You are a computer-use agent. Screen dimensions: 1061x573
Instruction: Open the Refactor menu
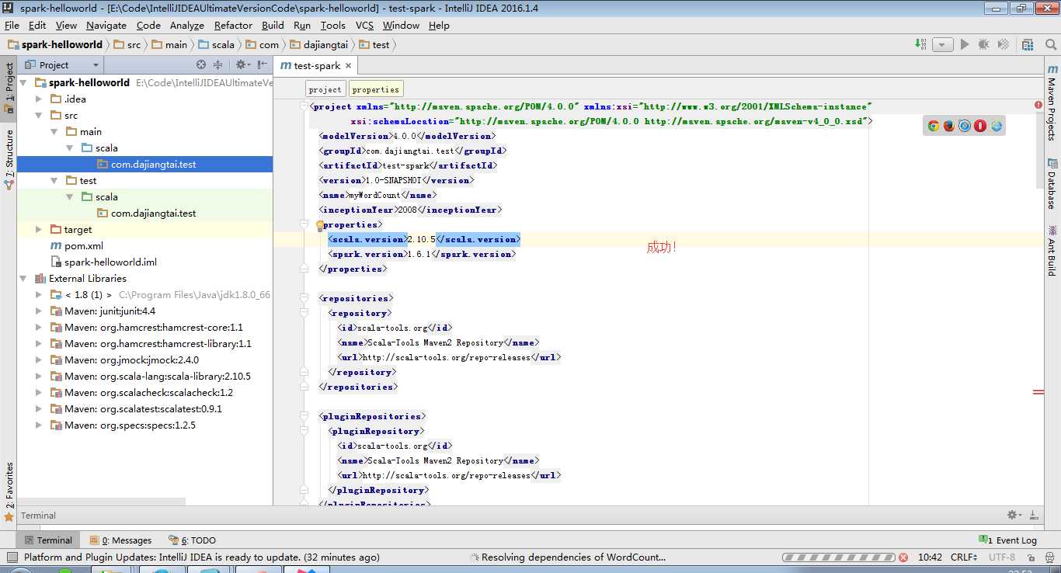[x=234, y=25]
